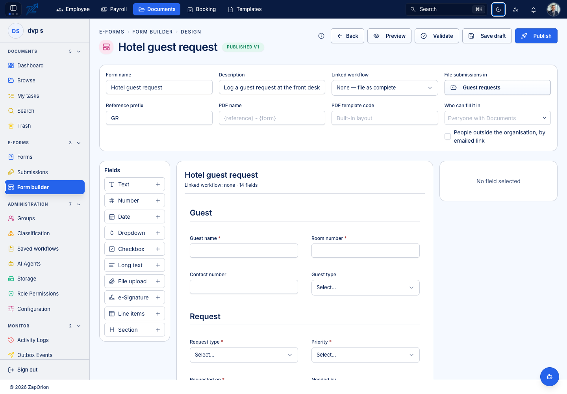Focus the Guest name input field
Image resolution: width=567 pixels, height=394 pixels.
(x=244, y=251)
